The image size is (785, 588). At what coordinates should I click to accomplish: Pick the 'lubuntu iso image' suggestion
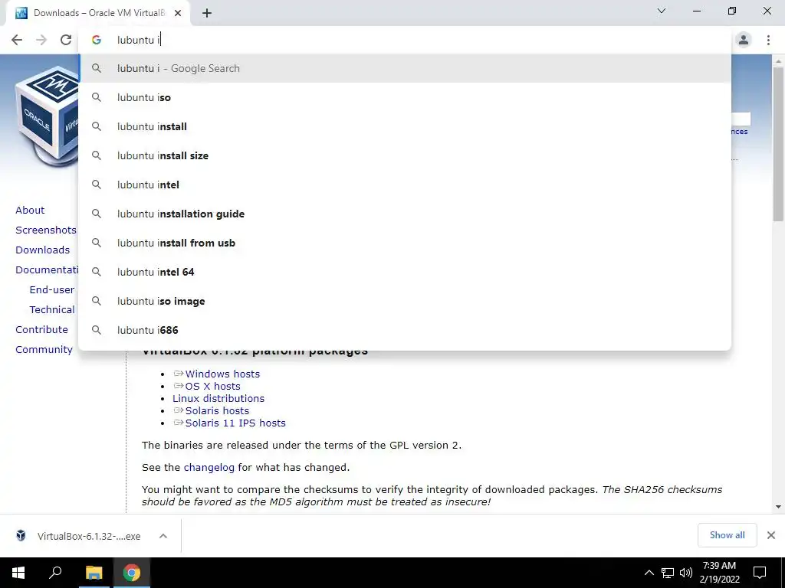pyautogui.click(x=405, y=301)
